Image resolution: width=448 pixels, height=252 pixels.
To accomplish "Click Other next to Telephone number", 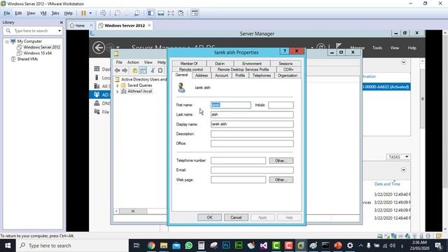I will tap(281, 160).
